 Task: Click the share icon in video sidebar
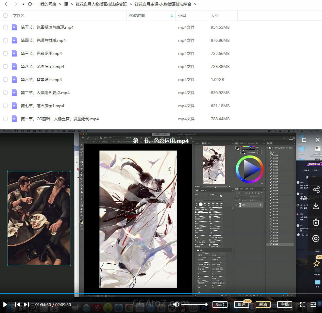(316, 189)
